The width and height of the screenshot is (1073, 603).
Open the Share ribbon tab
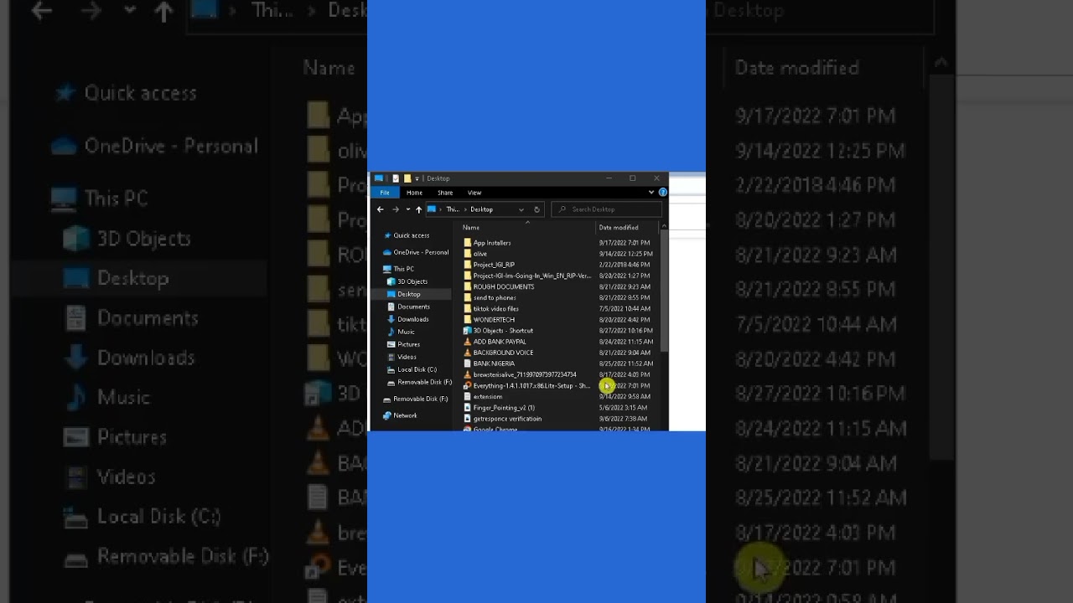(445, 193)
